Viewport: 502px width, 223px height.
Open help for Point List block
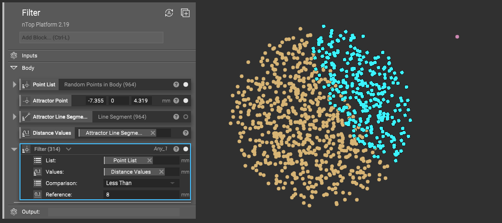tap(176, 84)
